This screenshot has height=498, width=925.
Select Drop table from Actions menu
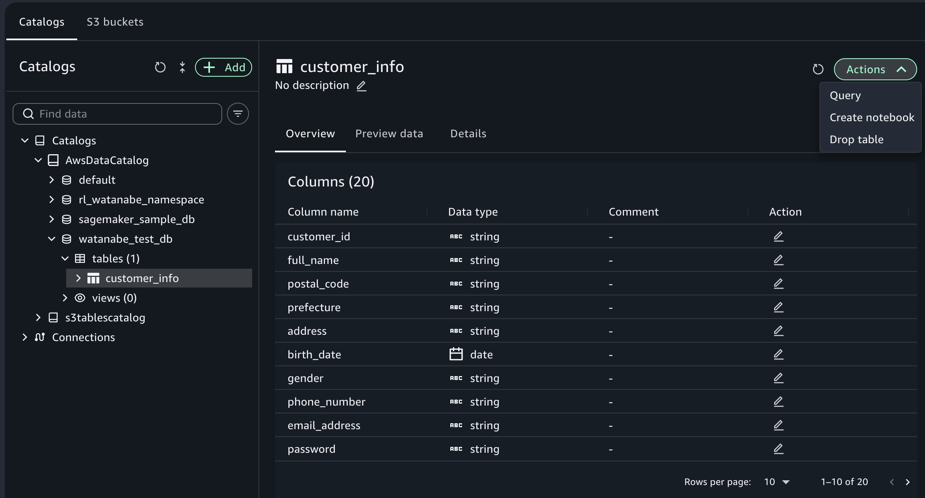[x=856, y=139]
